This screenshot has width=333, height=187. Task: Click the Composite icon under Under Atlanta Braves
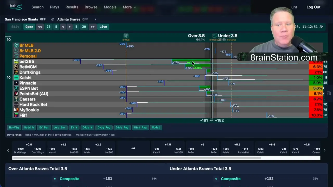pyautogui.click(x=216, y=179)
